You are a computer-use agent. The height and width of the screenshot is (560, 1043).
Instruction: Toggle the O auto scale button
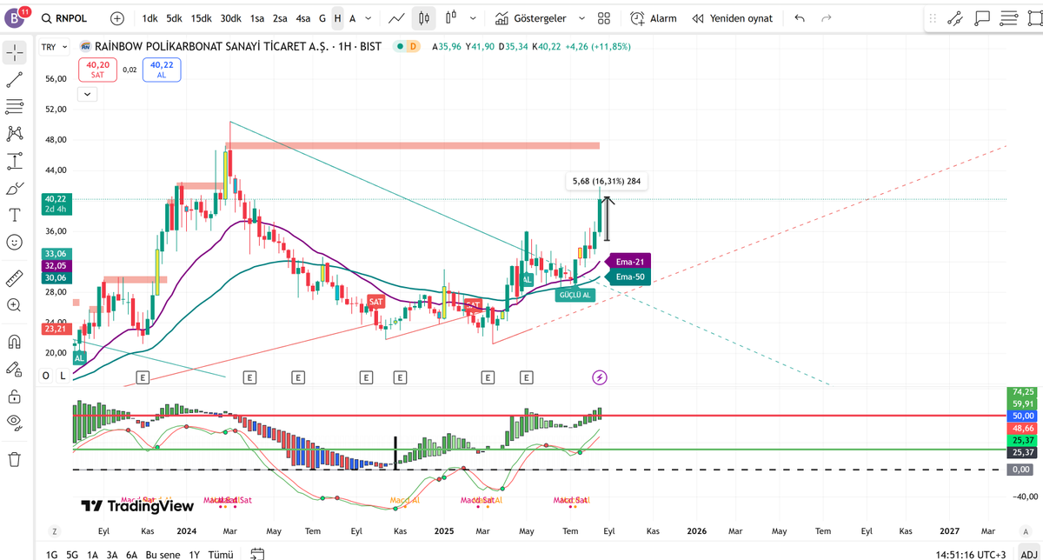pos(46,376)
